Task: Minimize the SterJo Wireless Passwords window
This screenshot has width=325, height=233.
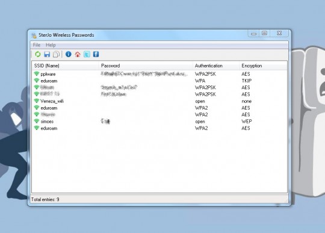Action: [253, 33]
